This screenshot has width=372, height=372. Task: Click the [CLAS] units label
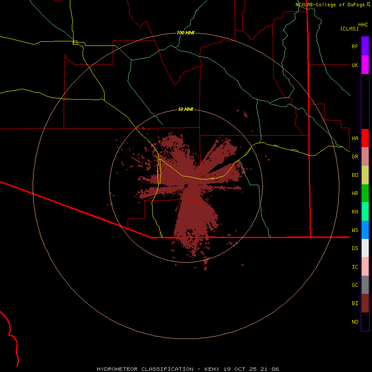349,29
